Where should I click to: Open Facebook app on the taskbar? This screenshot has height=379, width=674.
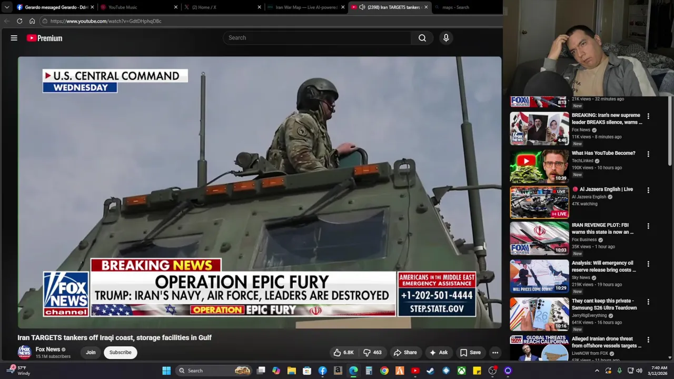tap(322, 371)
